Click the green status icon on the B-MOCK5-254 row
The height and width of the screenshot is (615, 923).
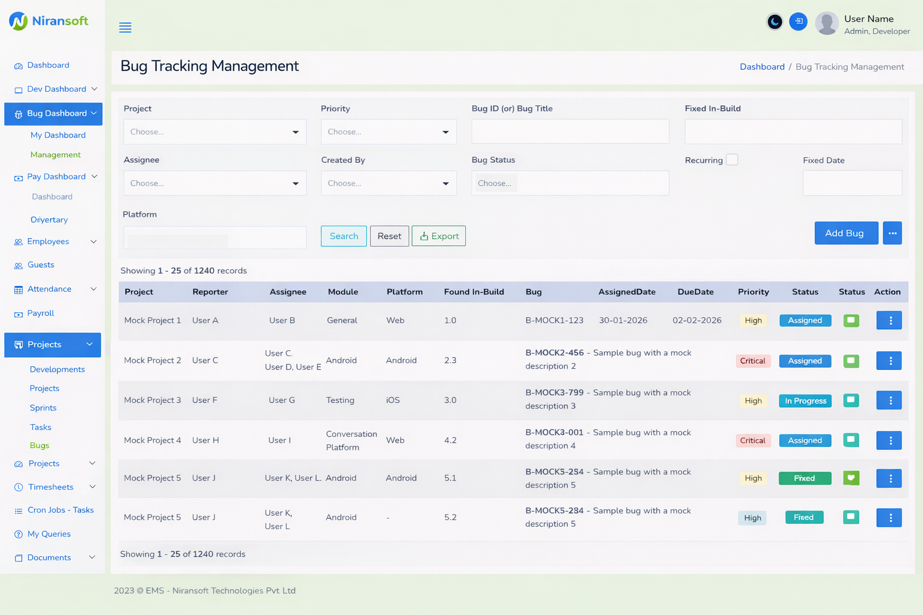tap(851, 478)
